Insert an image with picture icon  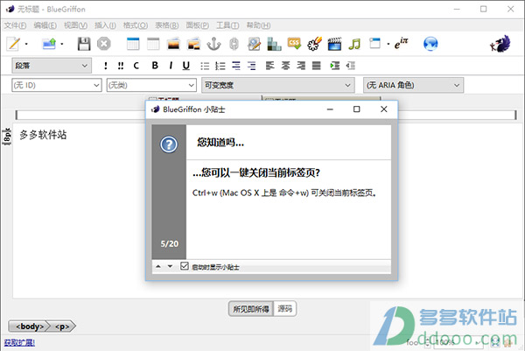click(173, 44)
